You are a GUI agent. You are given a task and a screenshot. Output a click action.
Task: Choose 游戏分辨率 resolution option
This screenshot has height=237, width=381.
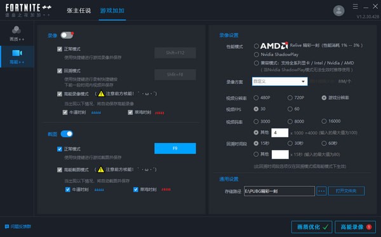(x=324, y=98)
